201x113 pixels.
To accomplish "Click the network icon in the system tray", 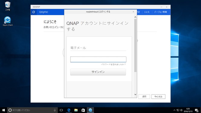I will 178,110.
